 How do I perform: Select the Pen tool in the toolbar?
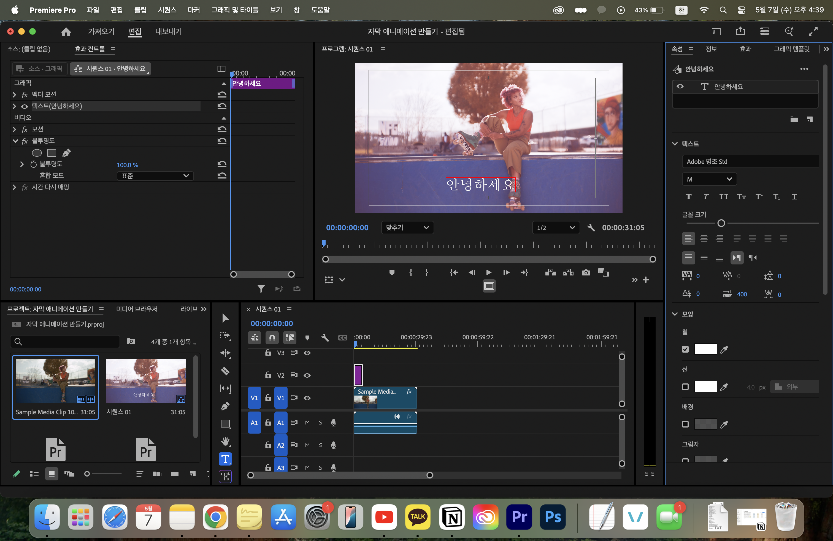coord(225,406)
